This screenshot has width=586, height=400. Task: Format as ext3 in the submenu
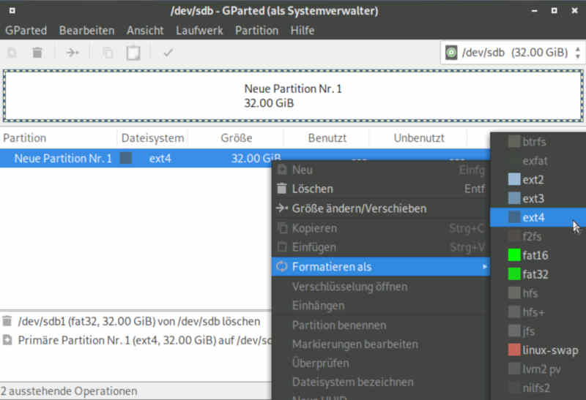pos(538,198)
